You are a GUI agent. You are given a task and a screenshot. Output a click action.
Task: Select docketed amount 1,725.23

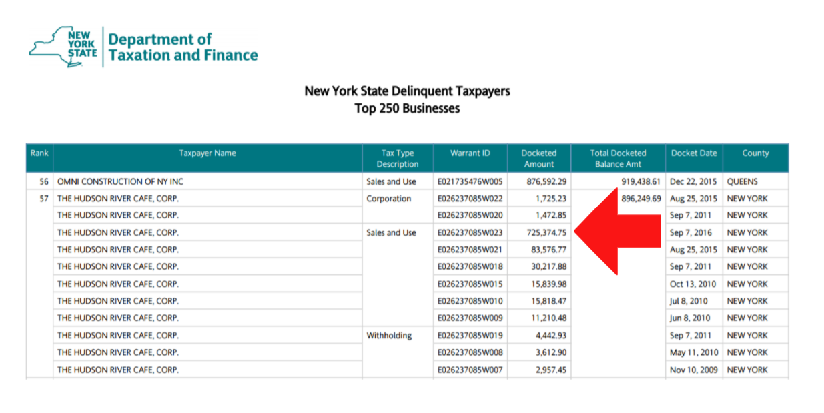pyautogui.click(x=552, y=199)
